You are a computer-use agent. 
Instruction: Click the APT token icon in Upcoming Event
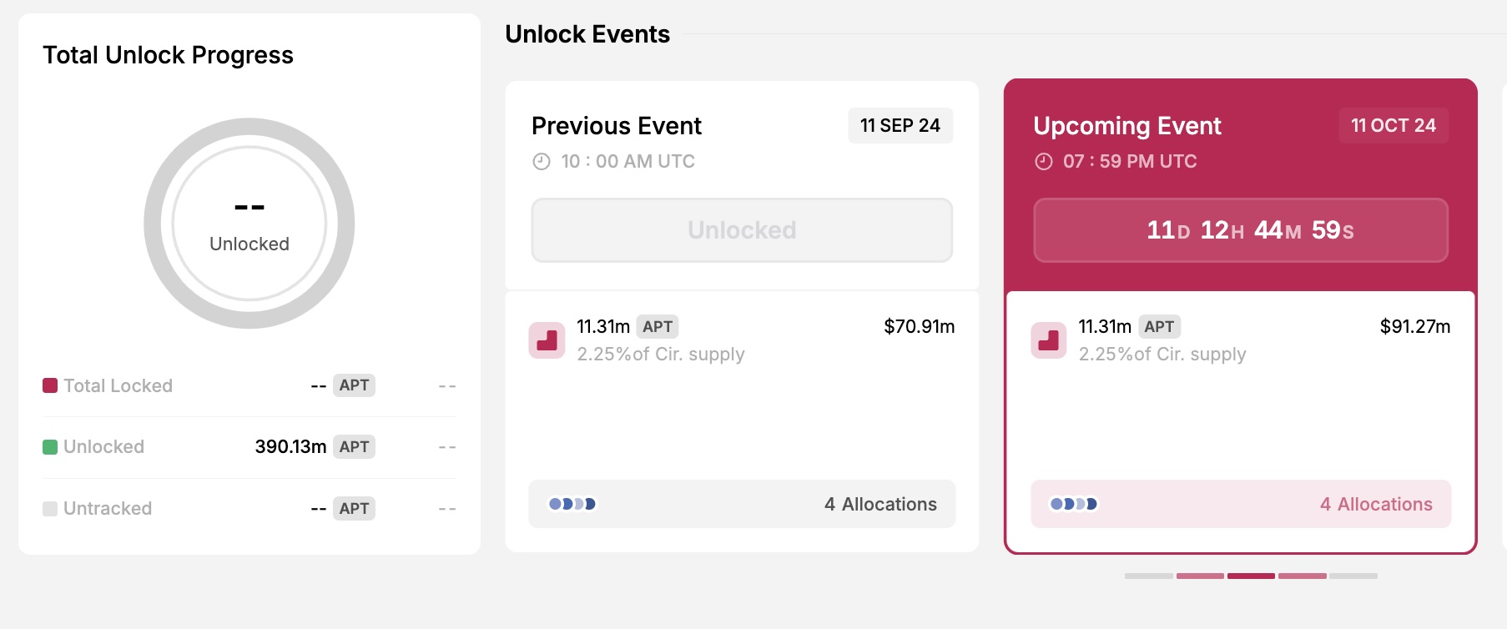click(x=1048, y=340)
